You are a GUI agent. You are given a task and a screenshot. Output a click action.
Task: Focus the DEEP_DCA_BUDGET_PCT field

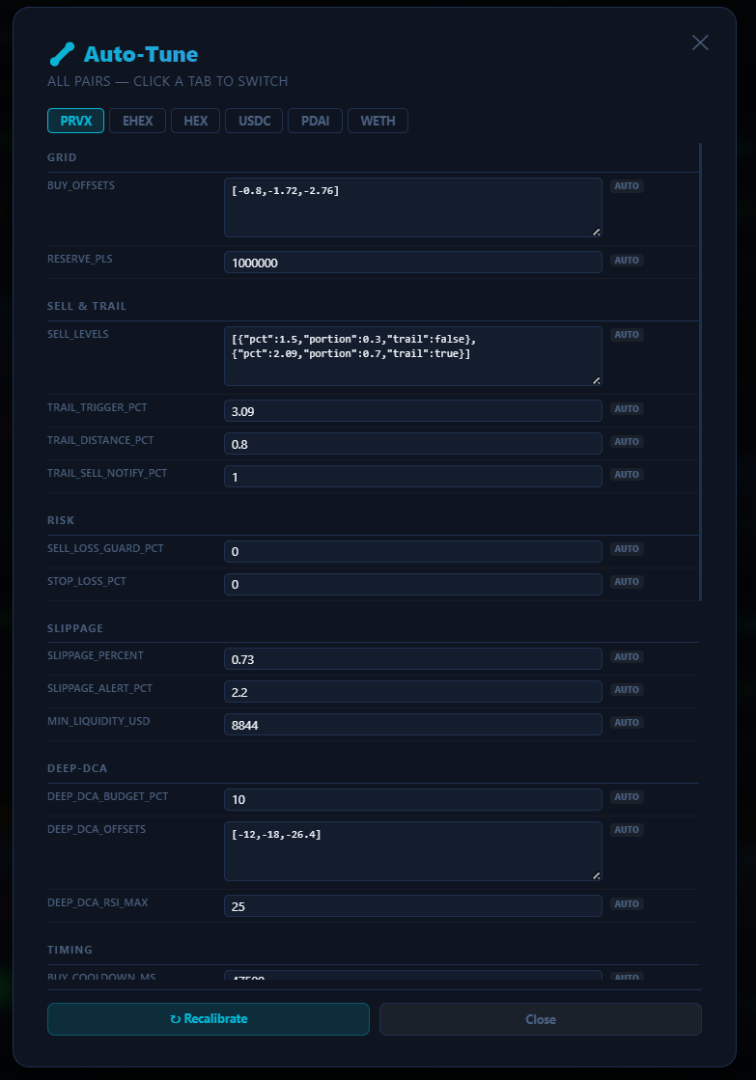413,799
